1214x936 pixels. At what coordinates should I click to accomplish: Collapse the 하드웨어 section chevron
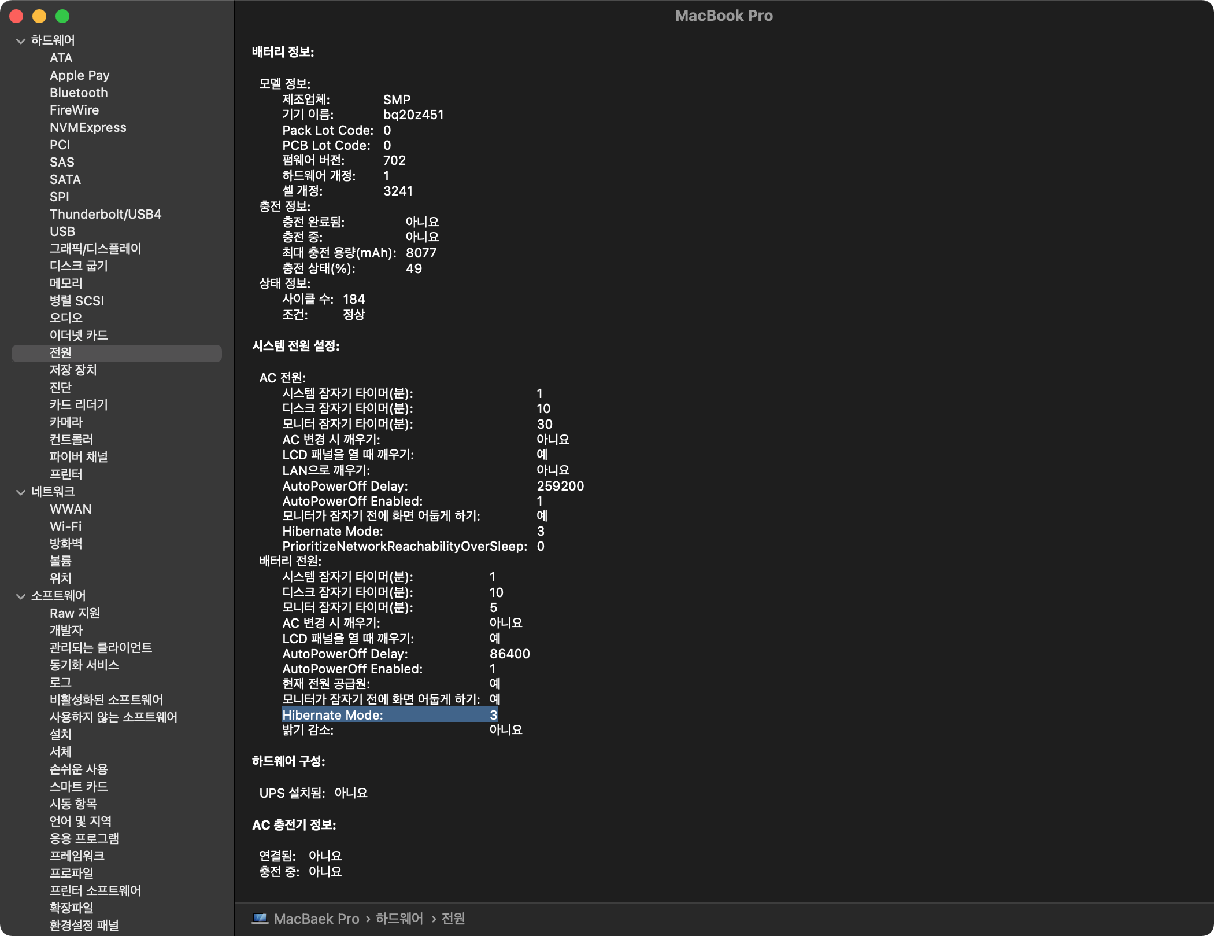click(21, 41)
